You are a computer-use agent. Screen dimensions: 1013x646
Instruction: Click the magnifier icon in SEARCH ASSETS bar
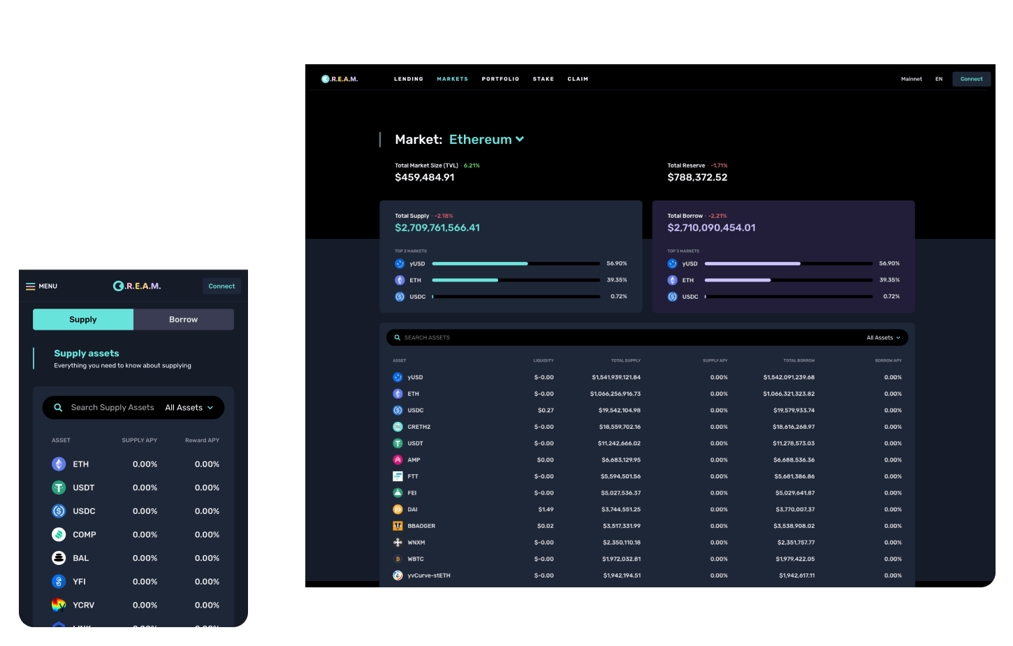[398, 338]
